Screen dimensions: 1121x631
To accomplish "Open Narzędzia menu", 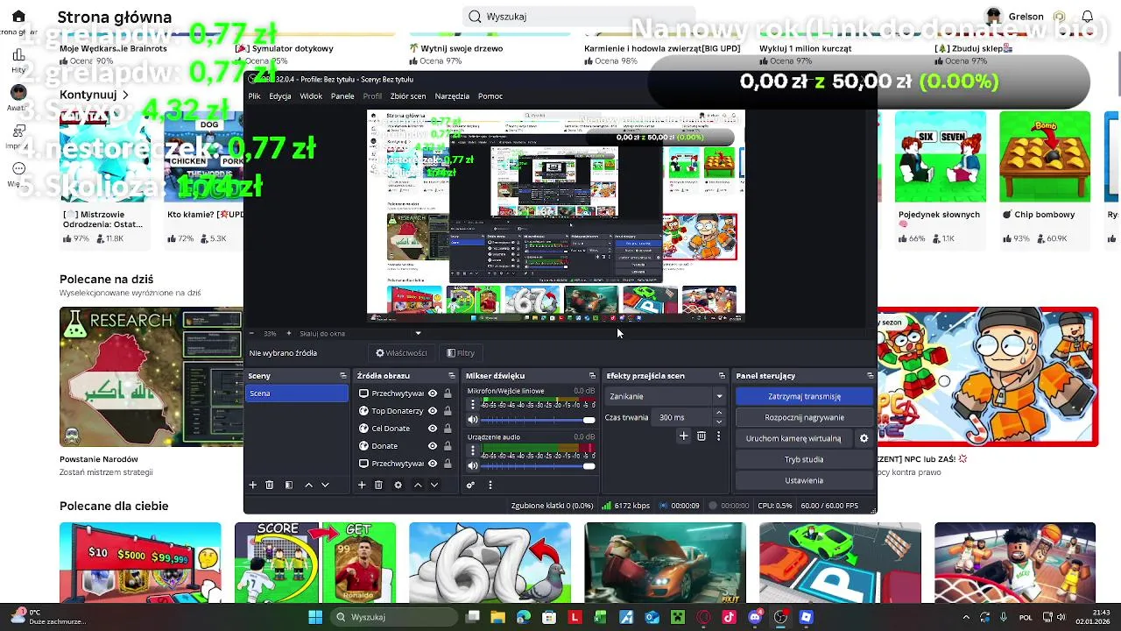I will coord(452,96).
